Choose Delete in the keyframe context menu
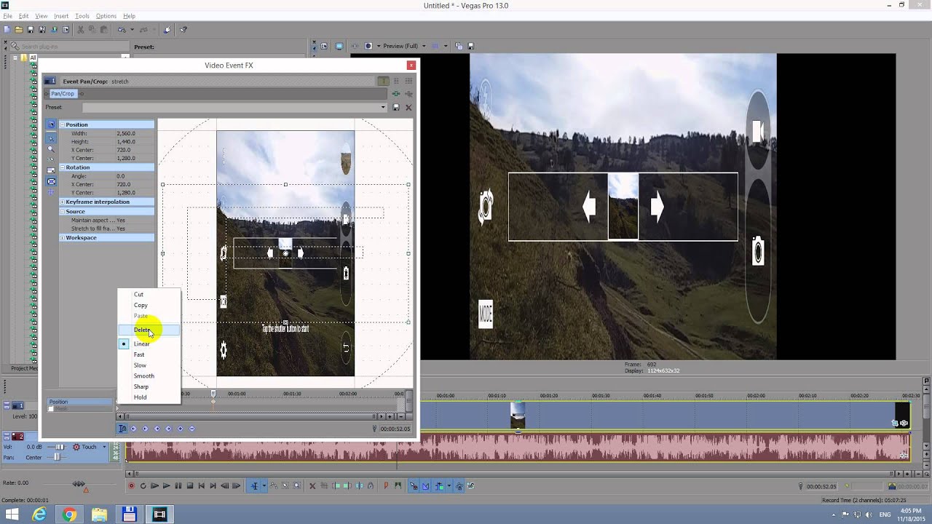Viewport: 932px width, 524px height. click(149, 330)
